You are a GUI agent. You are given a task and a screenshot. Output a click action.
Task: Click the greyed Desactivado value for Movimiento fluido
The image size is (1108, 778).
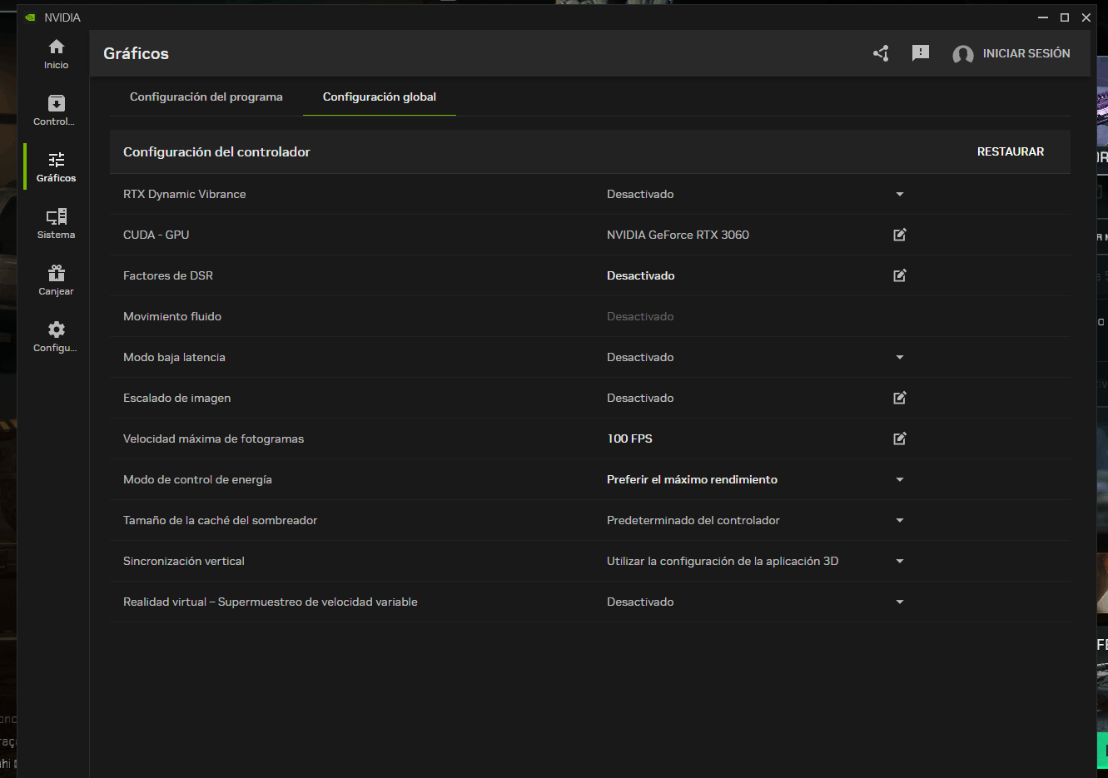tap(640, 316)
